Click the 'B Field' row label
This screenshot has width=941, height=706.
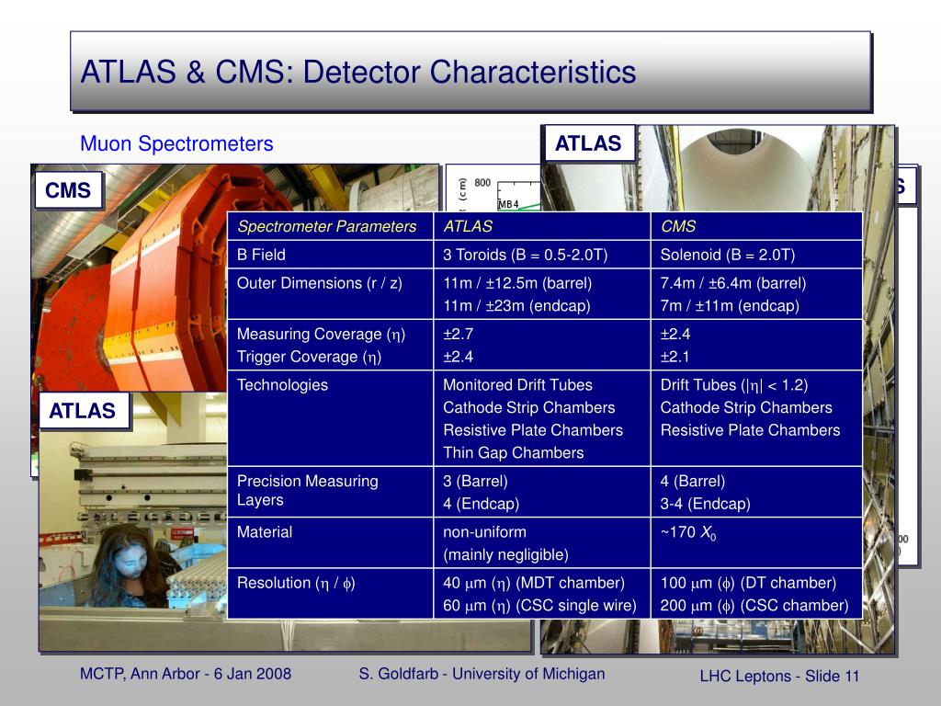[x=261, y=255]
